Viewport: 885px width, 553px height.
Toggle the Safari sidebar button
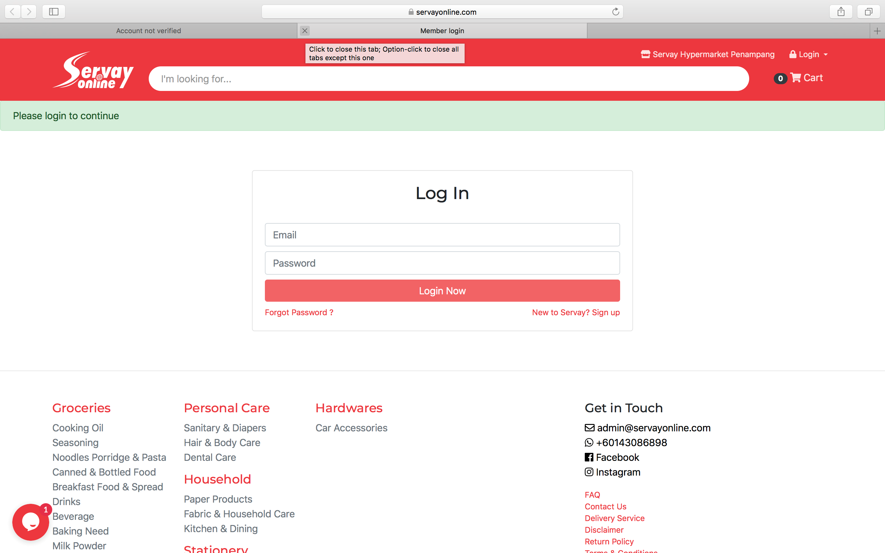(54, 12)
